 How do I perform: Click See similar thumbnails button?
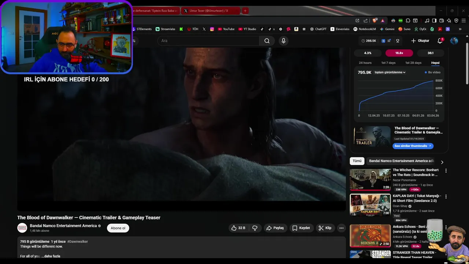click(413, 146)
